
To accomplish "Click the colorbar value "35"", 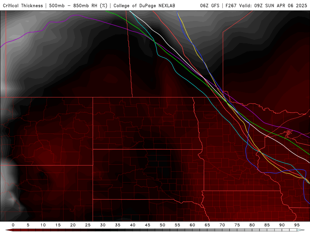I will click(118, 225).
